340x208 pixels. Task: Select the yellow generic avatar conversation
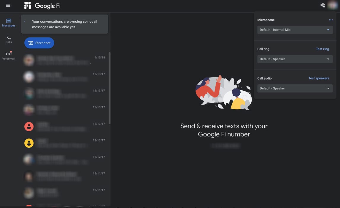click(x=65, y=143)
